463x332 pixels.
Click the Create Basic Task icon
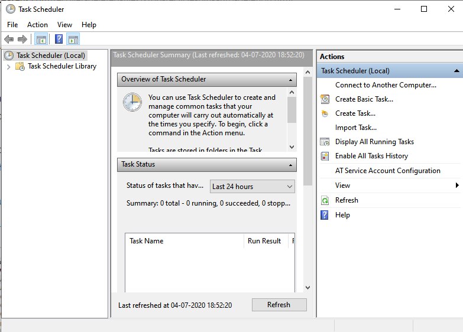click(x=325, y=99)
